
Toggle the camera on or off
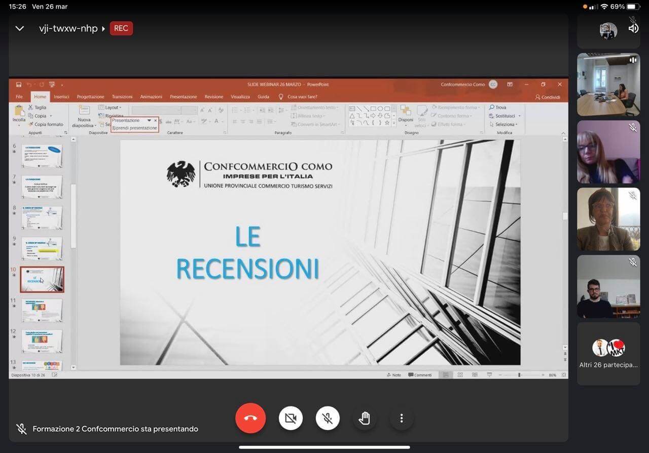coord(291,418)
